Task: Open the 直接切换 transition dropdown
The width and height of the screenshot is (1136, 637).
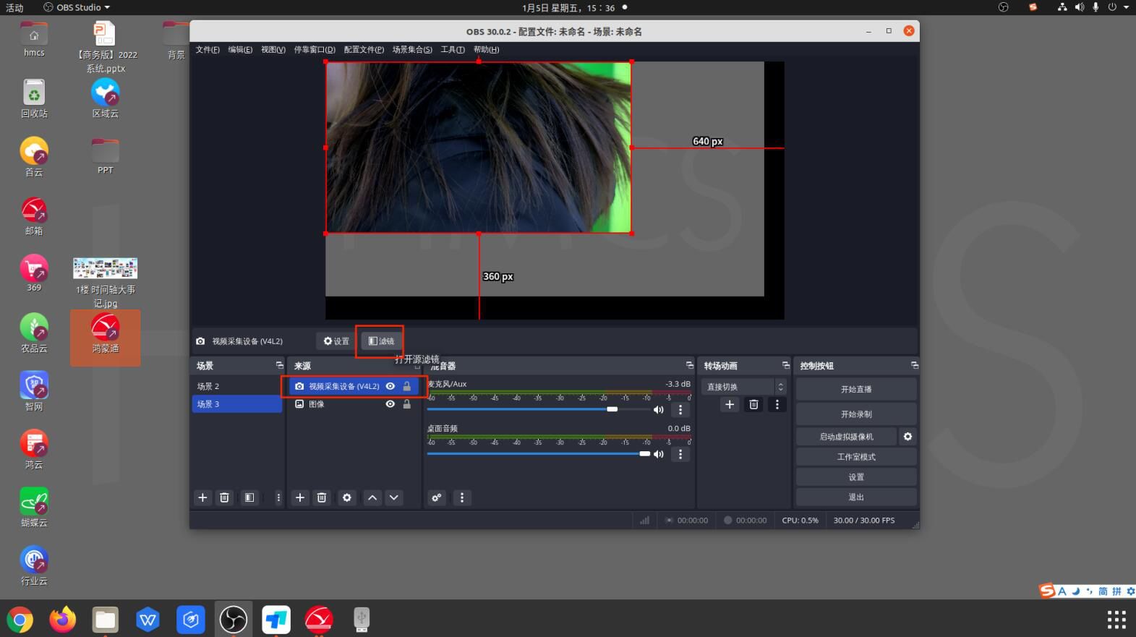Action: [743, 387]
